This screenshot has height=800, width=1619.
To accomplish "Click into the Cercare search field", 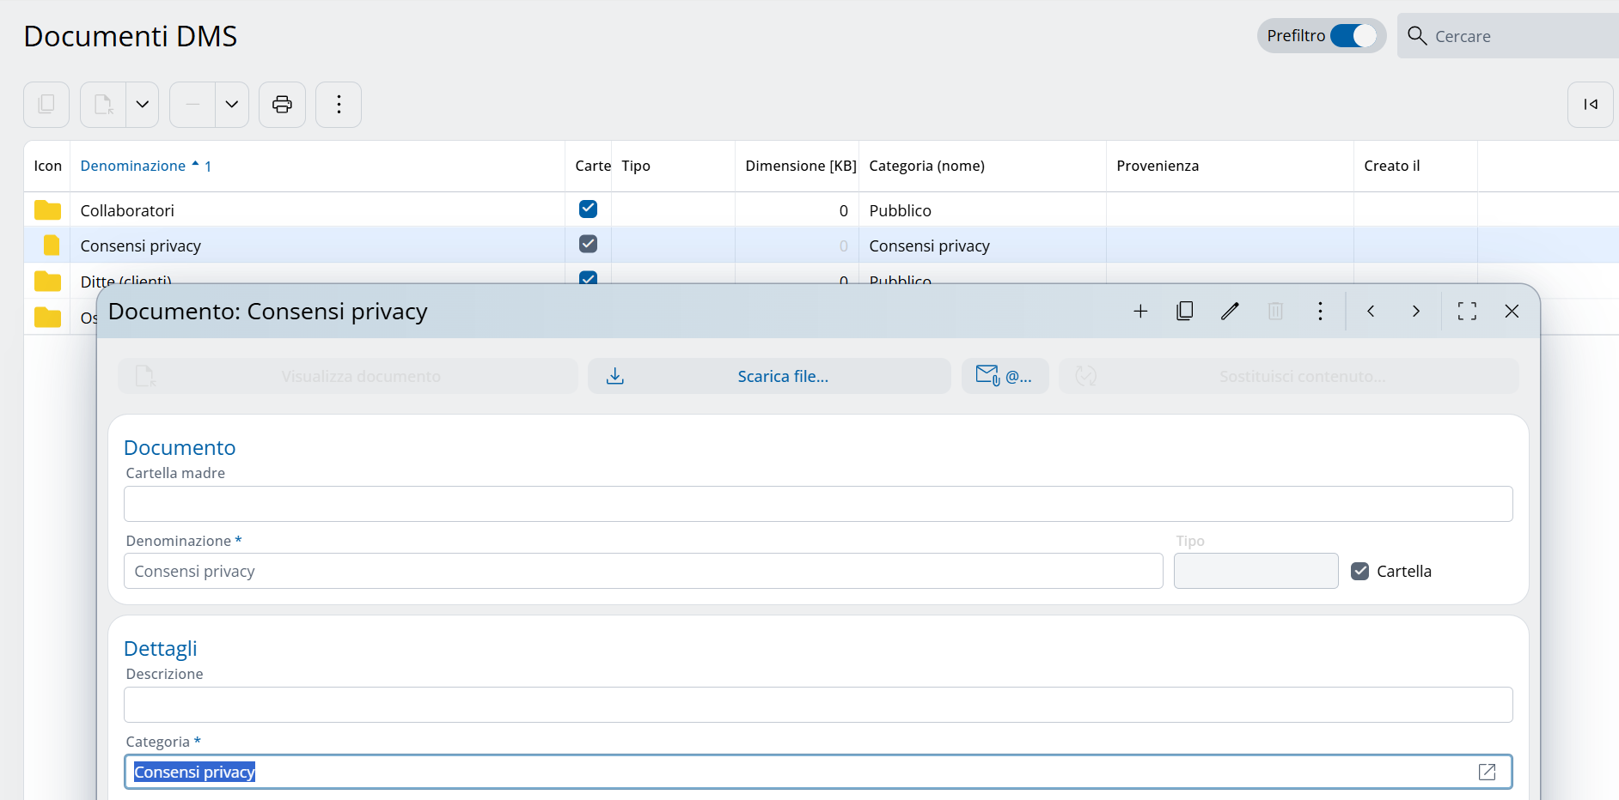I will (x=1521, y=36).
